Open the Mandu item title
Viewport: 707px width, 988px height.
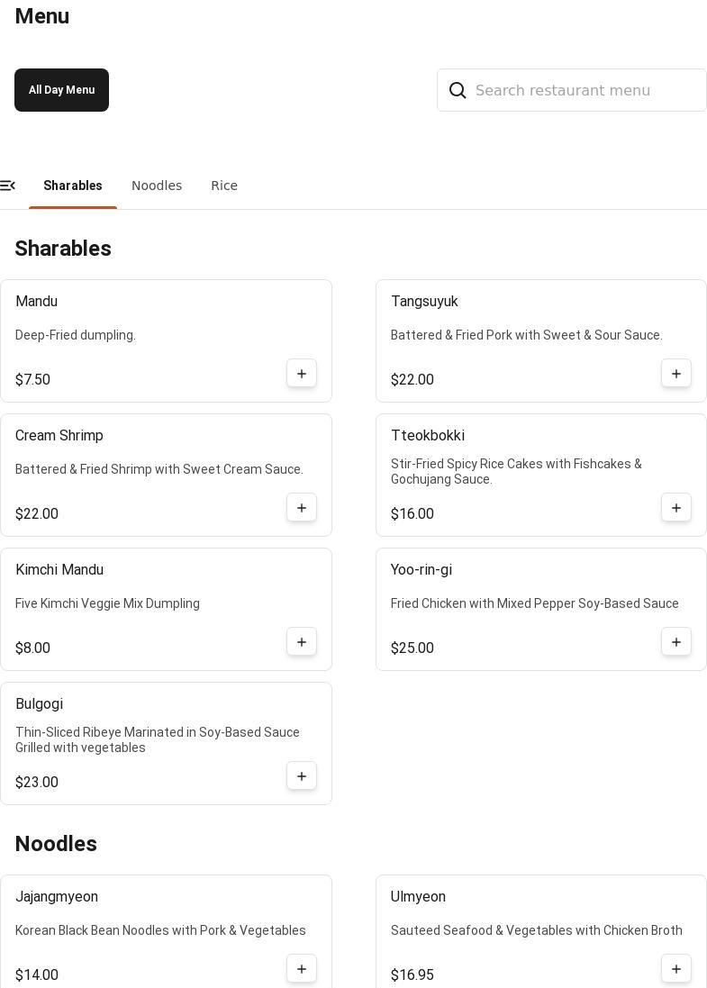tap(37, 302)
